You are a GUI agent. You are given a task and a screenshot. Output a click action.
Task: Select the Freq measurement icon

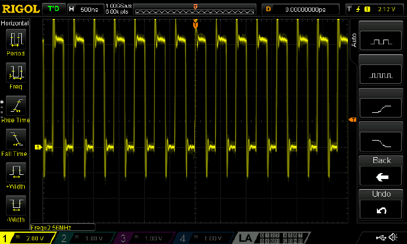point(16,73)
